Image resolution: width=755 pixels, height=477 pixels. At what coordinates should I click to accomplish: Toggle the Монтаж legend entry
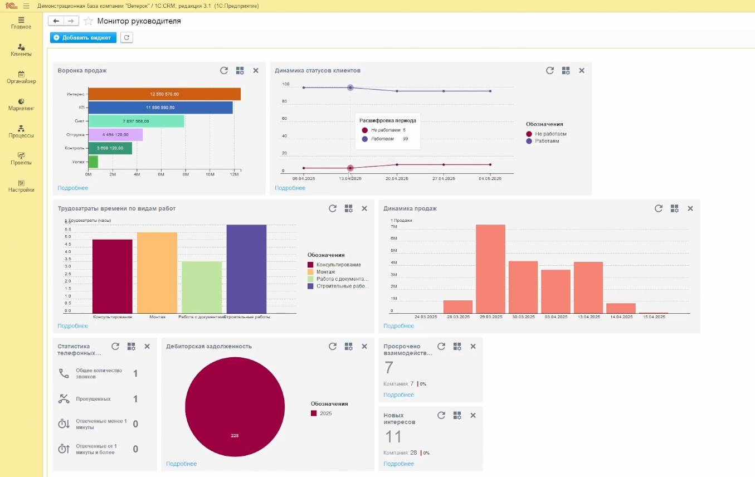pyautogui.click(x=325, y=272)
